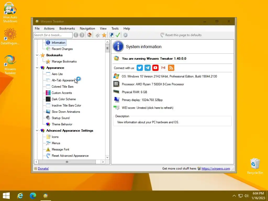
Task: Select Colored Title Bars tree item
Action: (x=63, y=87)
